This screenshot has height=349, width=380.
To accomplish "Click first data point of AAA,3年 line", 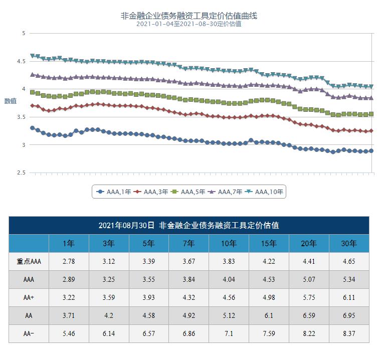I will click(33, 105).
